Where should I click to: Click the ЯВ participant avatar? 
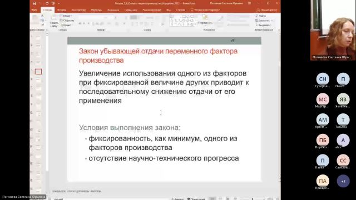pos(343,99)
